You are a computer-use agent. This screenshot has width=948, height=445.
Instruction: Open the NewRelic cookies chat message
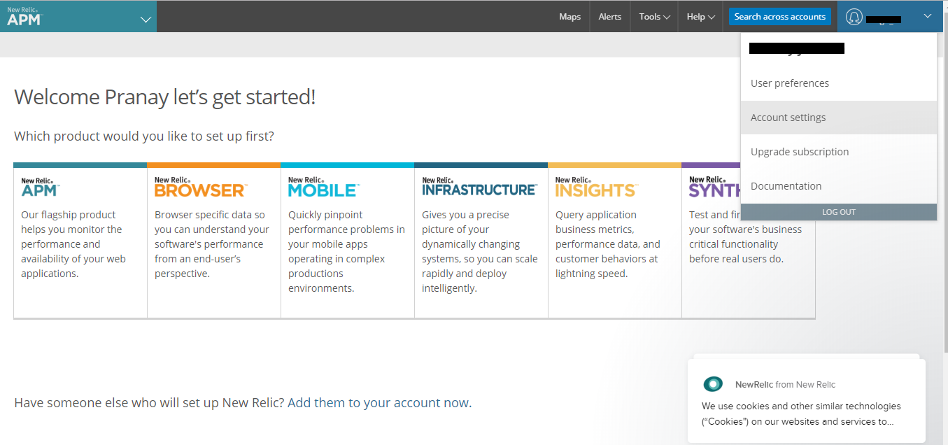(806, 401)
